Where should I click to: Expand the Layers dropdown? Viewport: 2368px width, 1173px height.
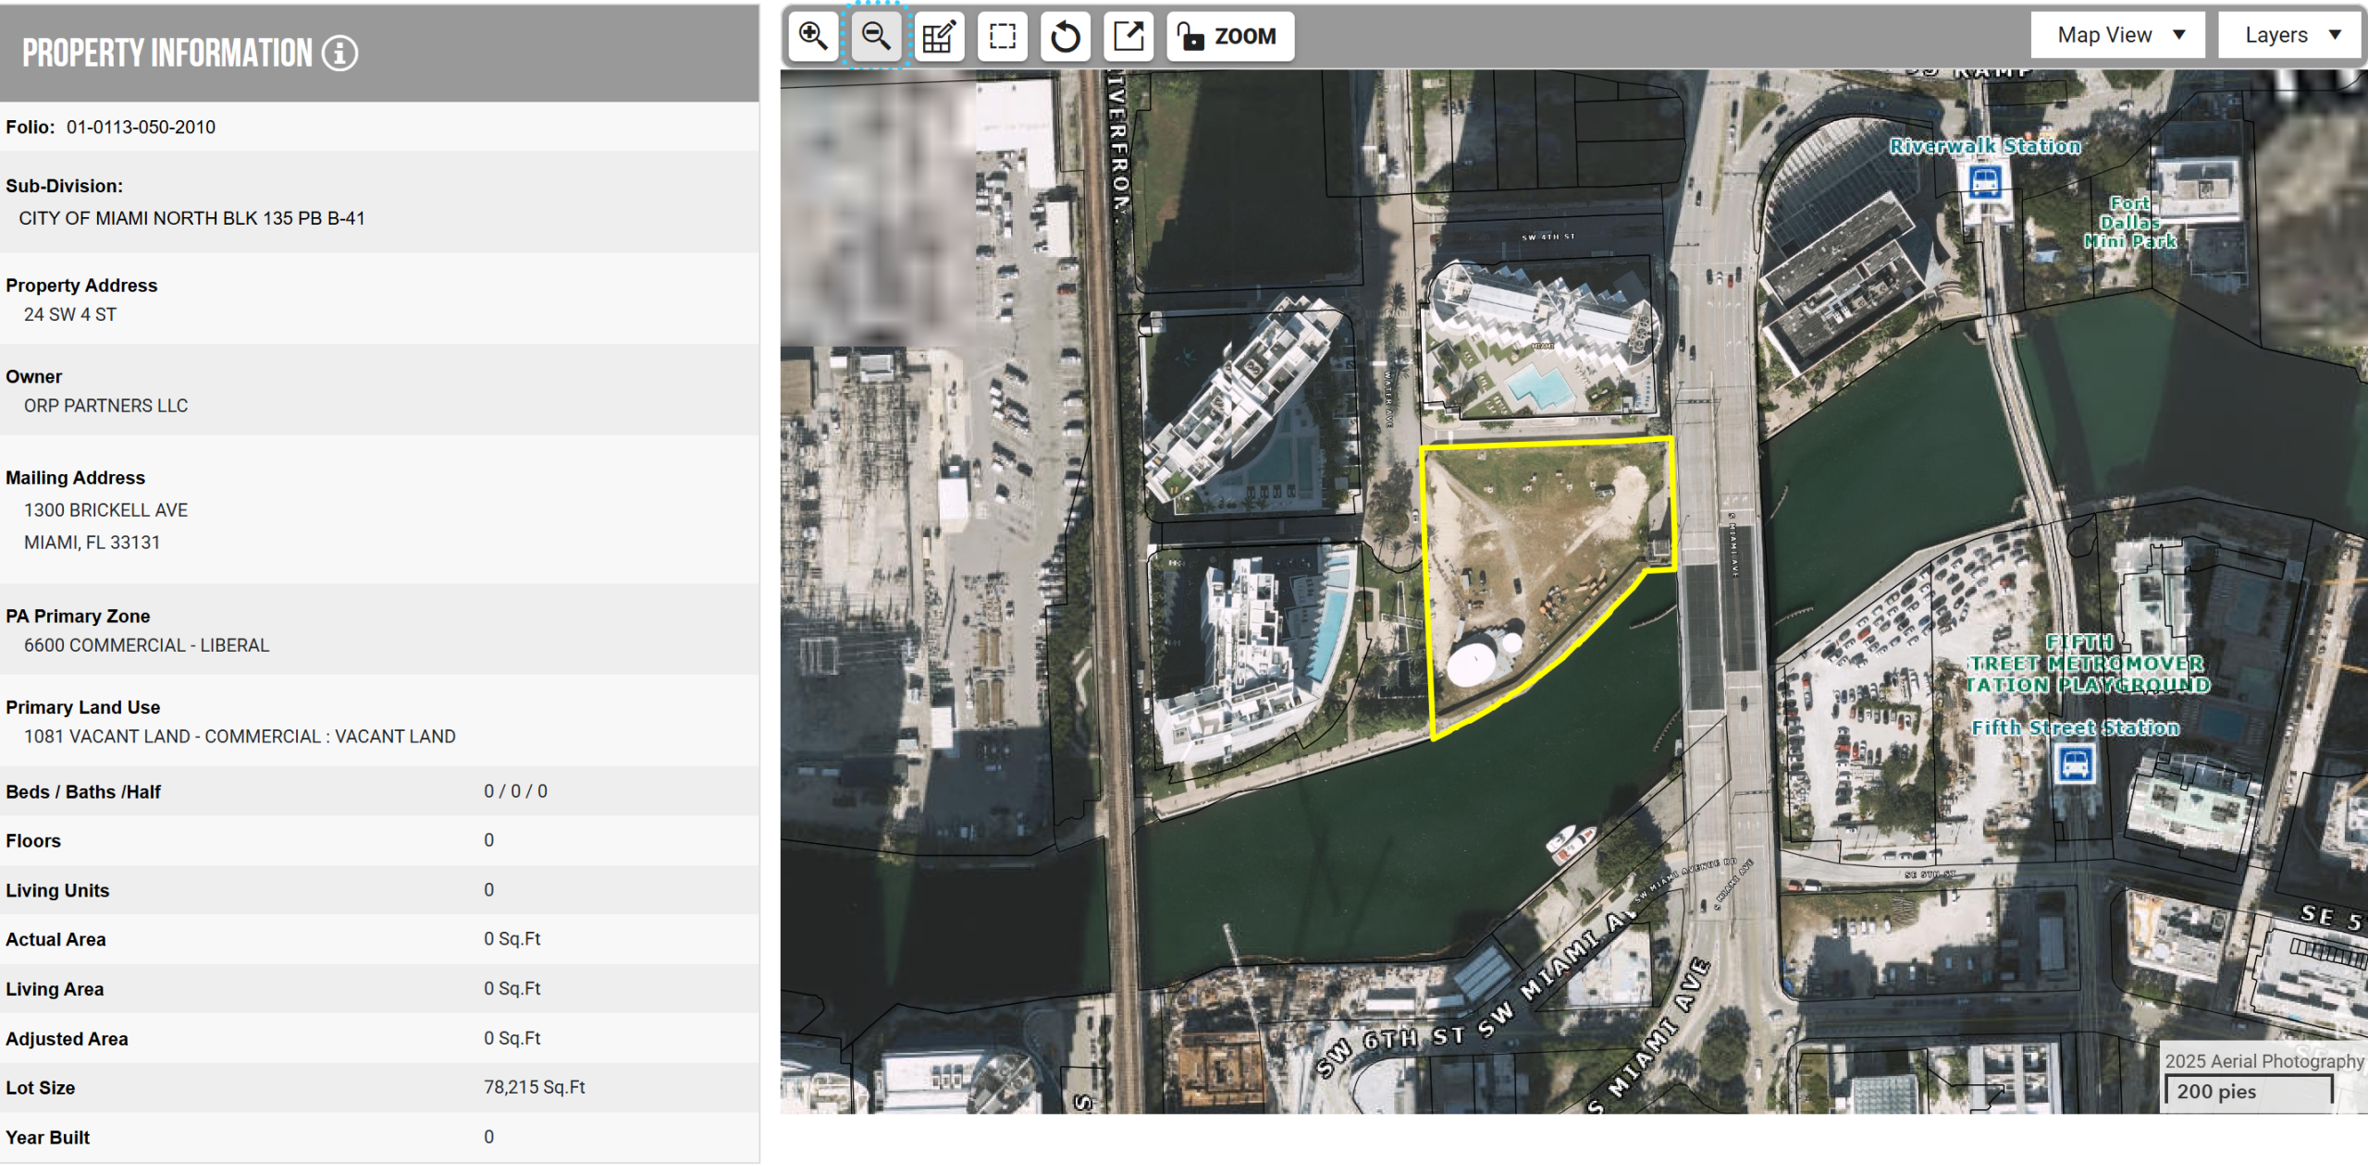pos(2290,35)
